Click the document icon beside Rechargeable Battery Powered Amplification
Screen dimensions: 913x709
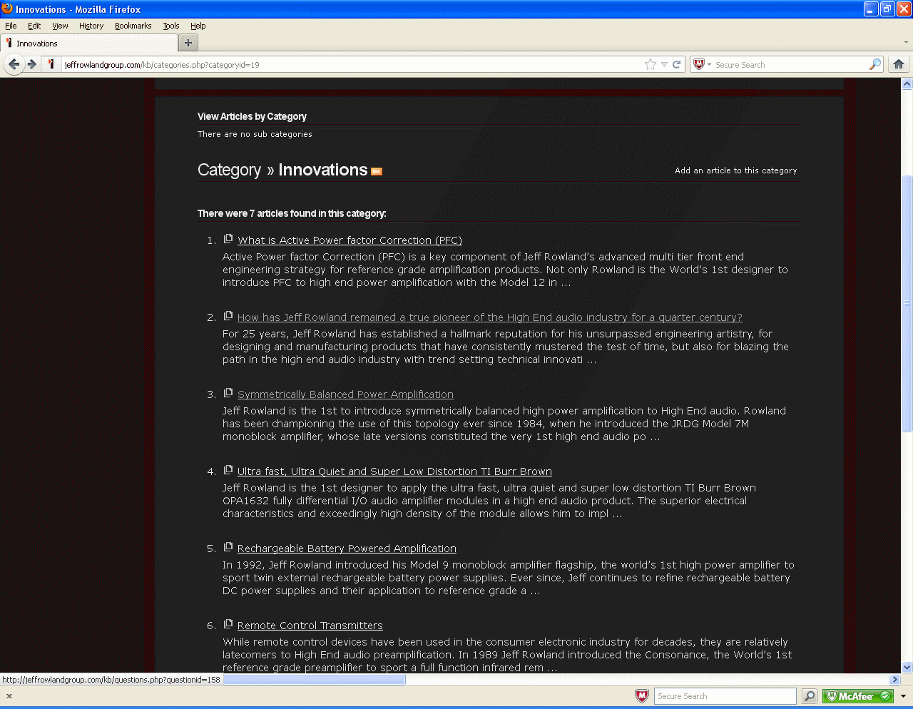coord(228,547)
